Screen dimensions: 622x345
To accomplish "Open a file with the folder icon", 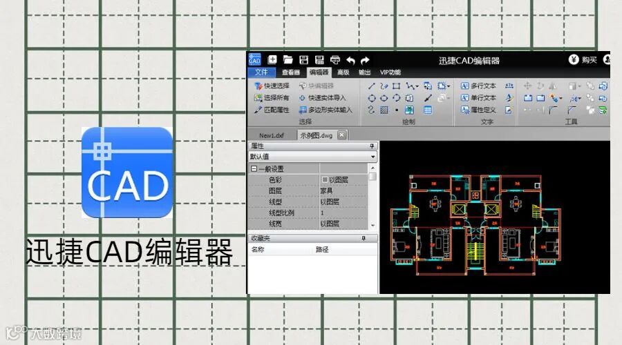I will pos(288,60).
